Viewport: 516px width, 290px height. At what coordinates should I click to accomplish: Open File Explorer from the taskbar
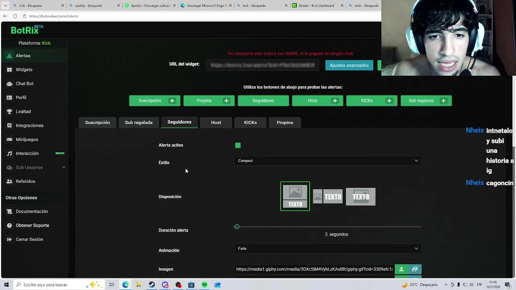point(138,285)
